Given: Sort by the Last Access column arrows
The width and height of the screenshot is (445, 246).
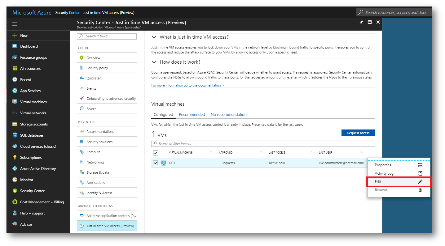Looking at the screenshot, I should point(312,152).
